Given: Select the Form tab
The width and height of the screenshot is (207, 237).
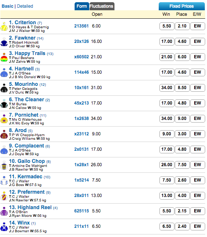Looking at the screenshot, I should coord(82,6).
